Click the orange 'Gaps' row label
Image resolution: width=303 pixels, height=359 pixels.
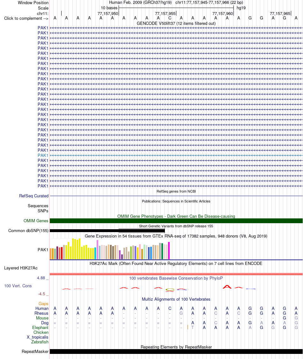pos(43,304)
